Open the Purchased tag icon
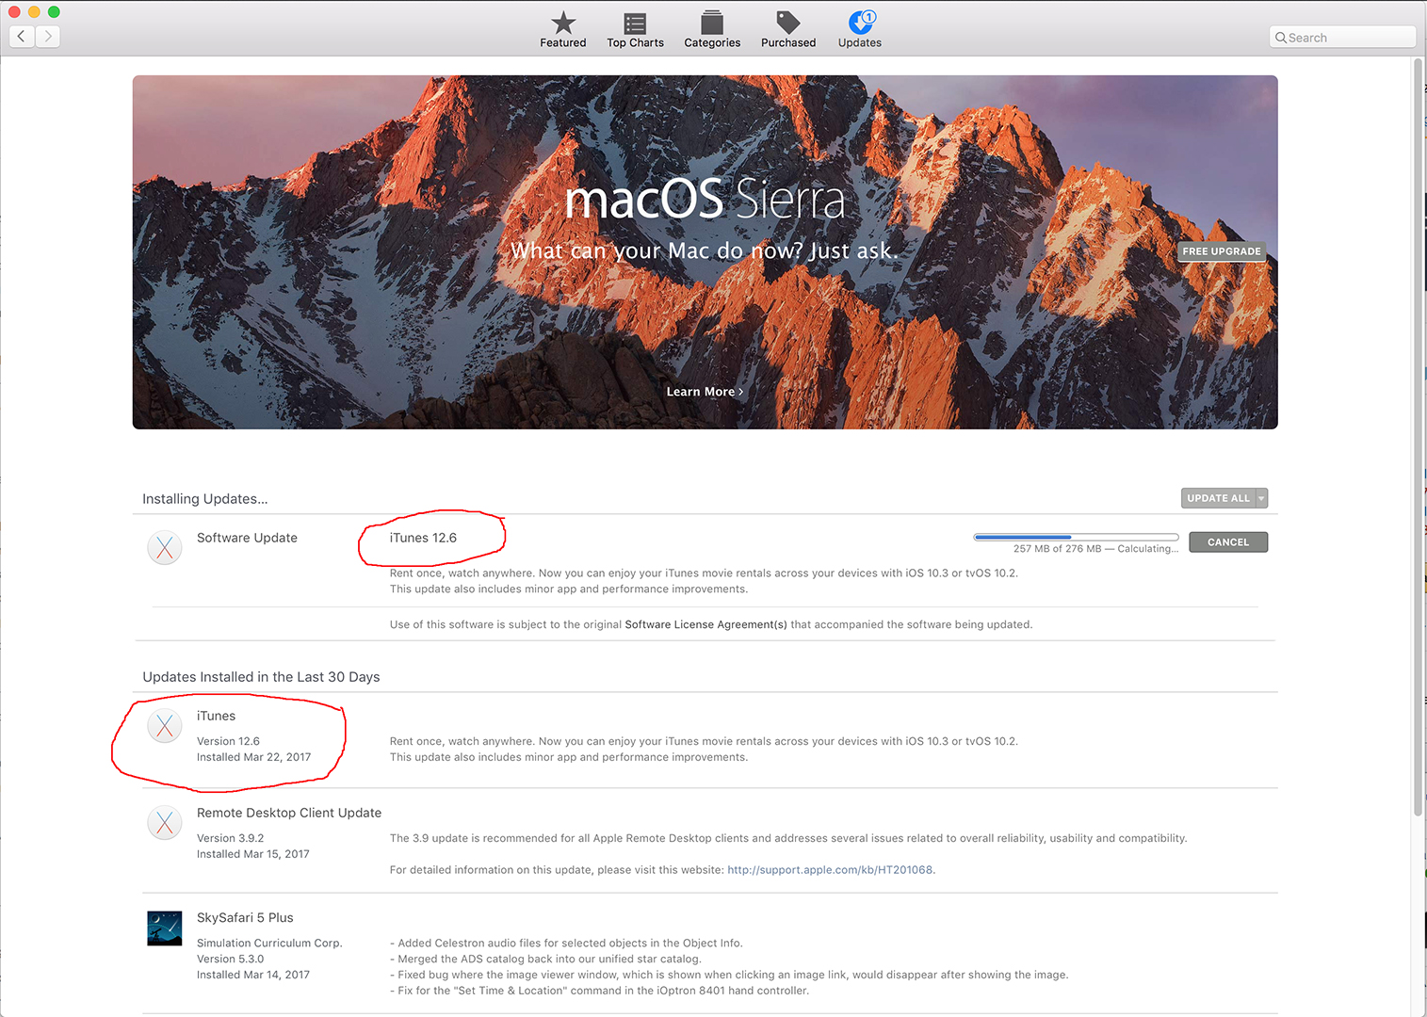This screenshot has height=1017, width=1427. coord(788,23)
